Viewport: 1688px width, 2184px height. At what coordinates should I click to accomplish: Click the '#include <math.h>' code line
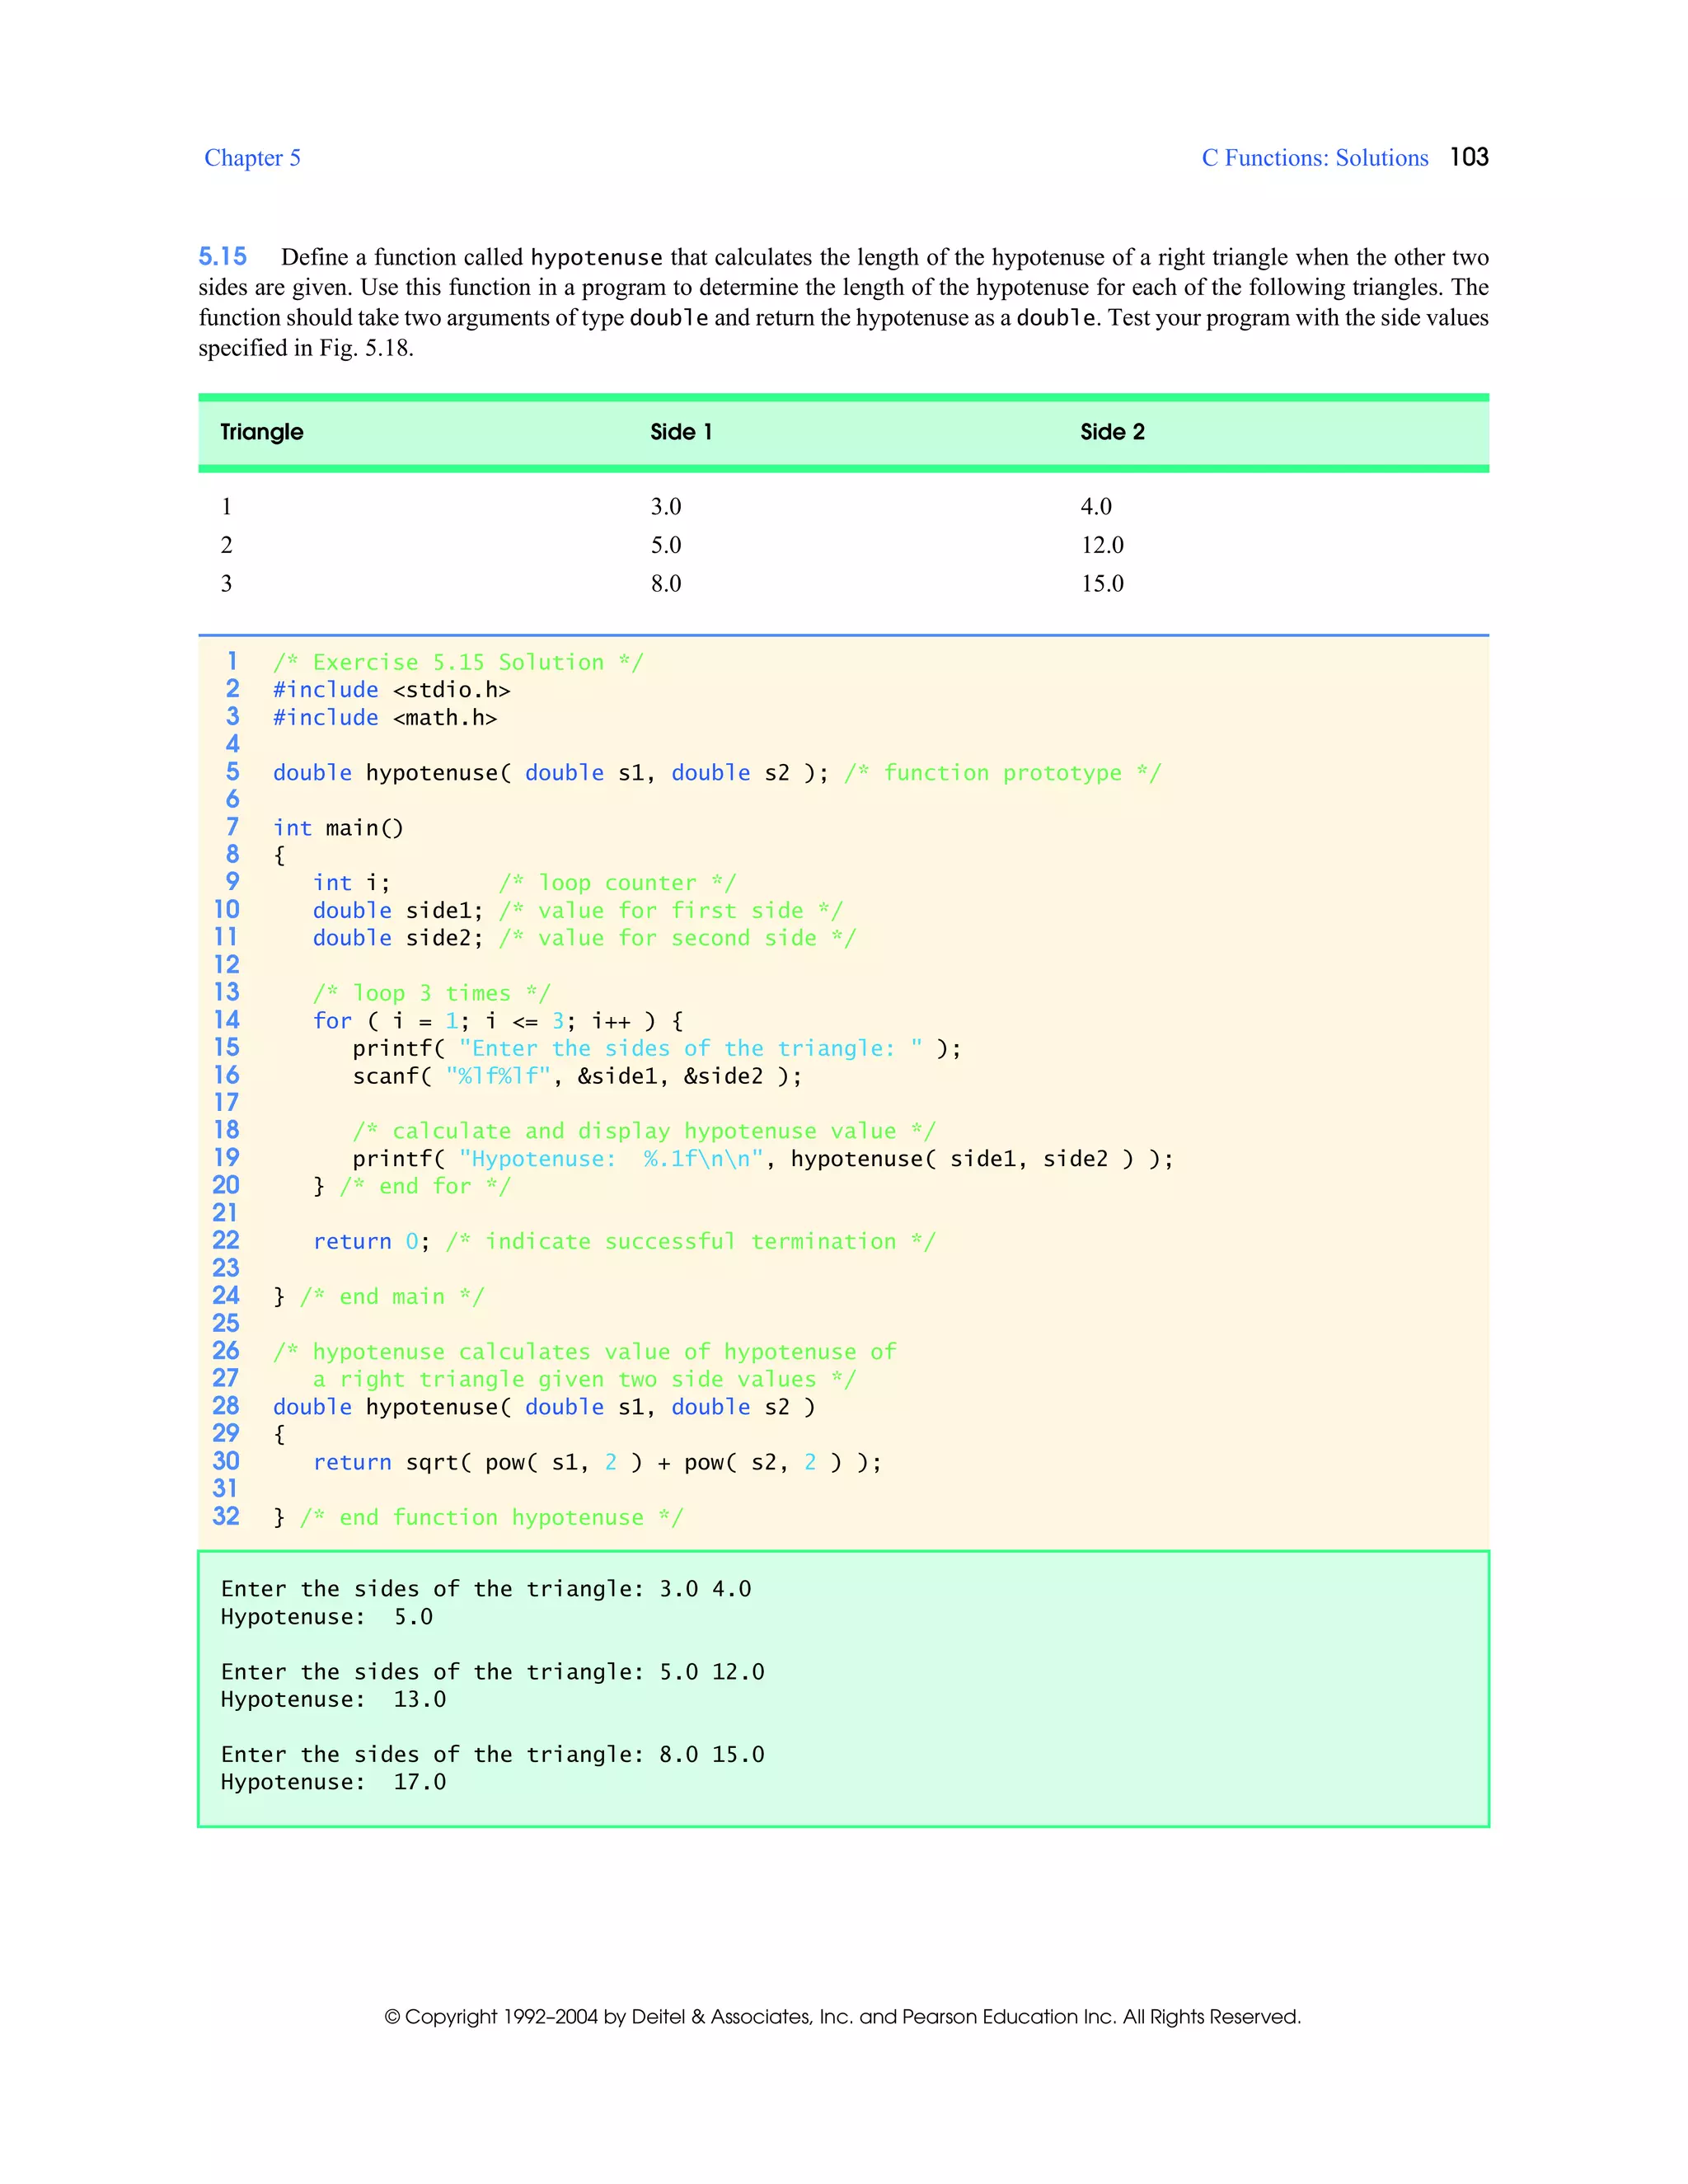[x=384, y=718]
